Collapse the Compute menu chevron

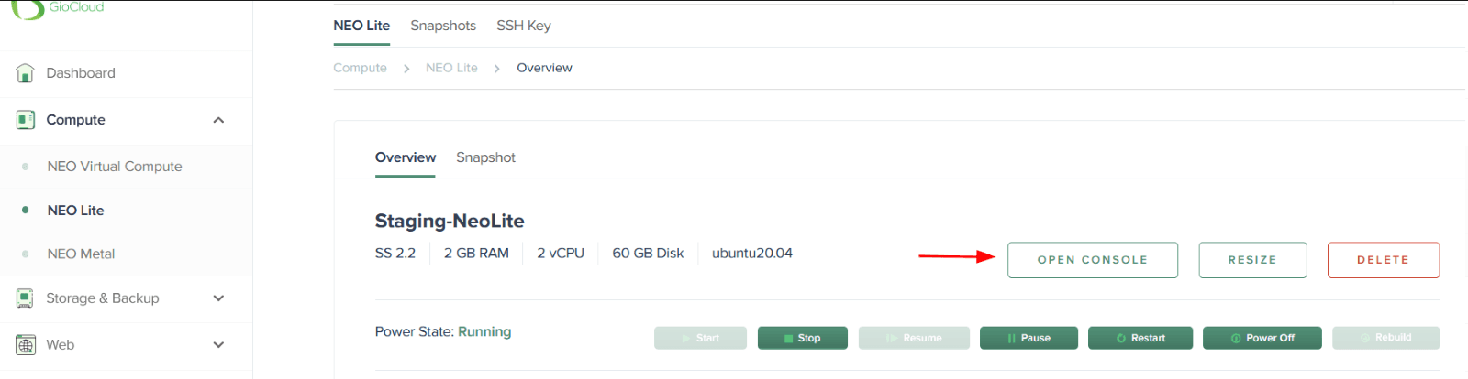[218, 120]
